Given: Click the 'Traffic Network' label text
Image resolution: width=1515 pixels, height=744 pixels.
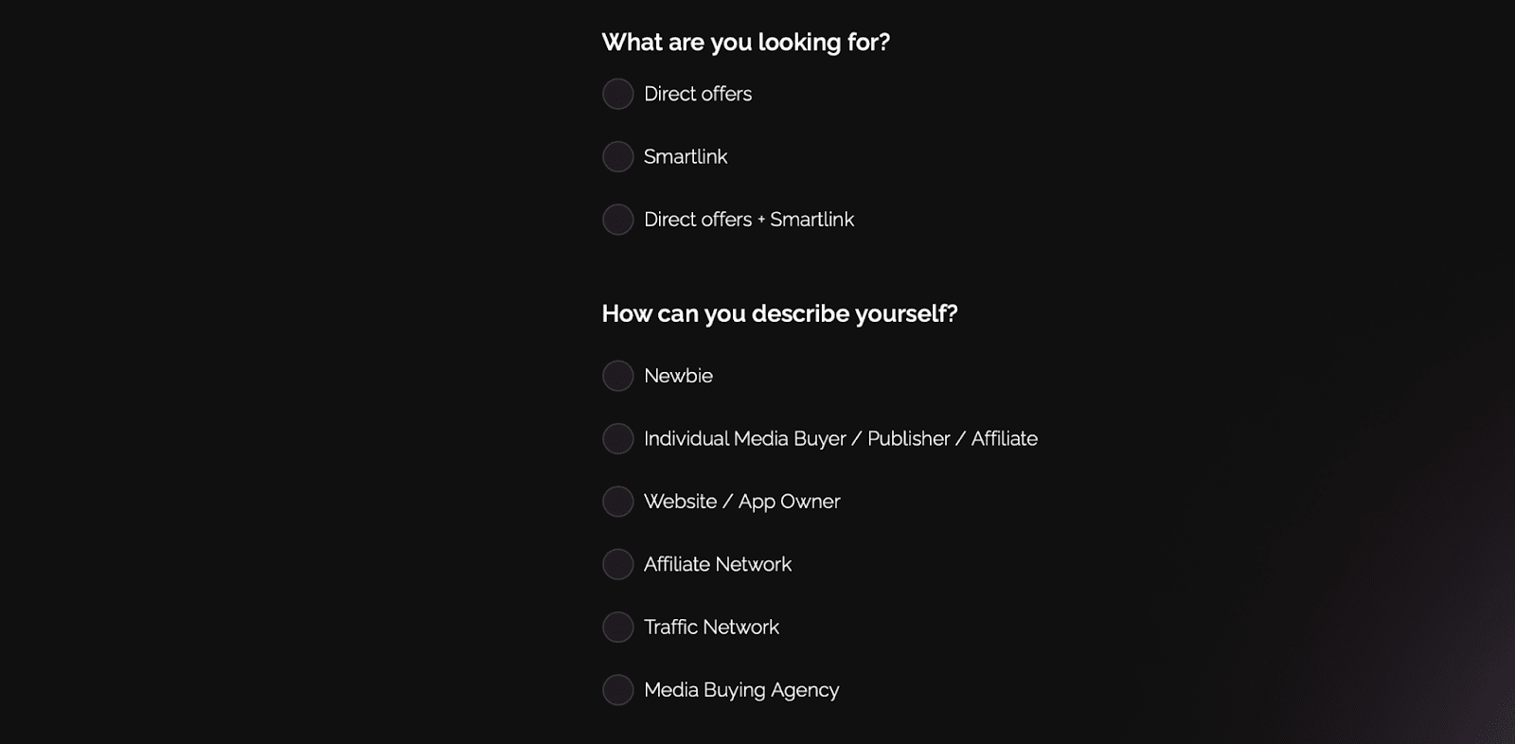Looking at the screenshot, I should click(711, 627).
